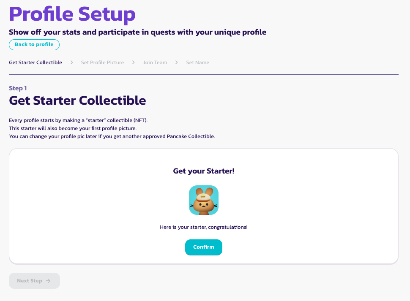This screenshot has width=410, height=301.
Task: Click chevron after Set Profile Picture step
Action: pyautogui.click(x=134, y=62)
